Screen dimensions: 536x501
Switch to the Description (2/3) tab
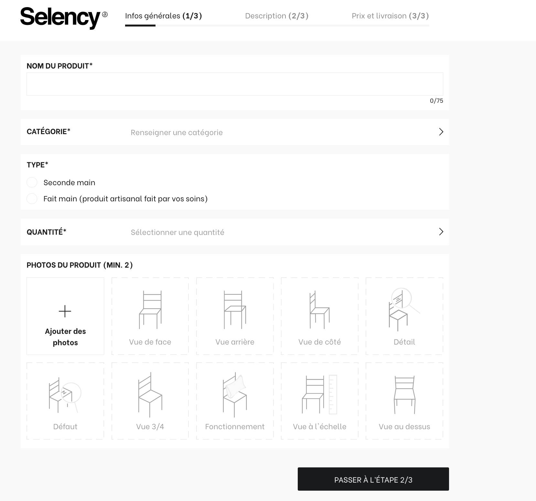(x=277, y=16)
